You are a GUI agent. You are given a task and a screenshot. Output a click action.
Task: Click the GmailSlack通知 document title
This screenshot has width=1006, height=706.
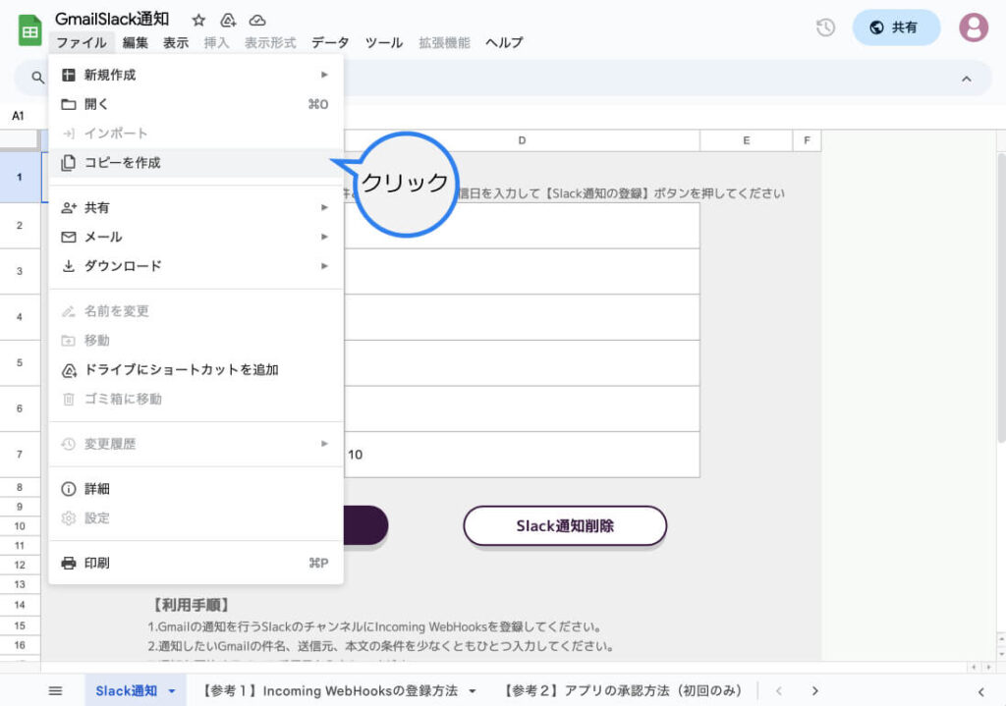click(112, 20)
